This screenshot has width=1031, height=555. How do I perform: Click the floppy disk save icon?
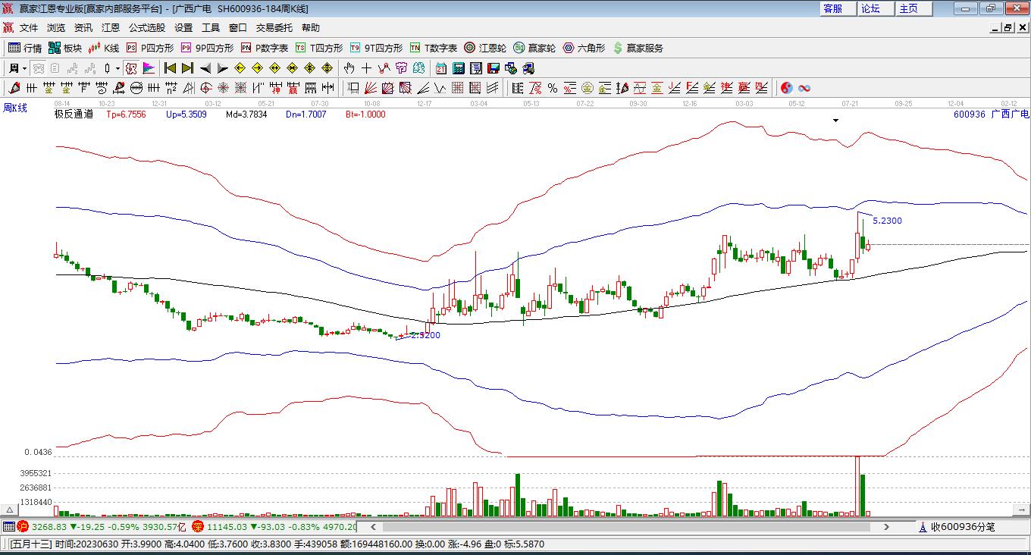pyautogui.click(x=493, y=68)
